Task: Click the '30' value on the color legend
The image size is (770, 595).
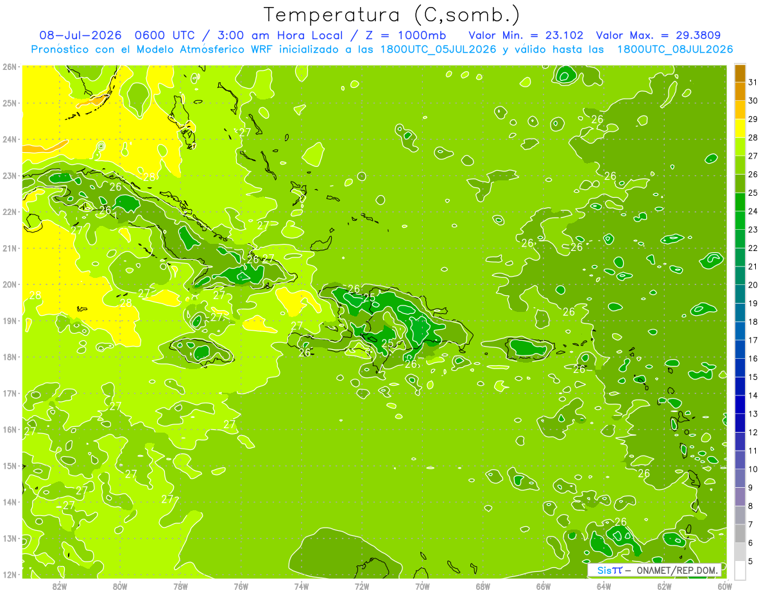Action: pos(753,101)
